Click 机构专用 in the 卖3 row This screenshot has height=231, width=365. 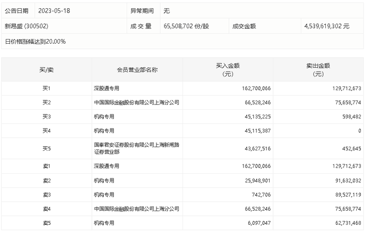(x=104, y=195)
